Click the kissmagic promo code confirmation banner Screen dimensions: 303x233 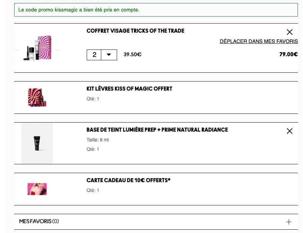pyautogui.click(x=156, y=10)
